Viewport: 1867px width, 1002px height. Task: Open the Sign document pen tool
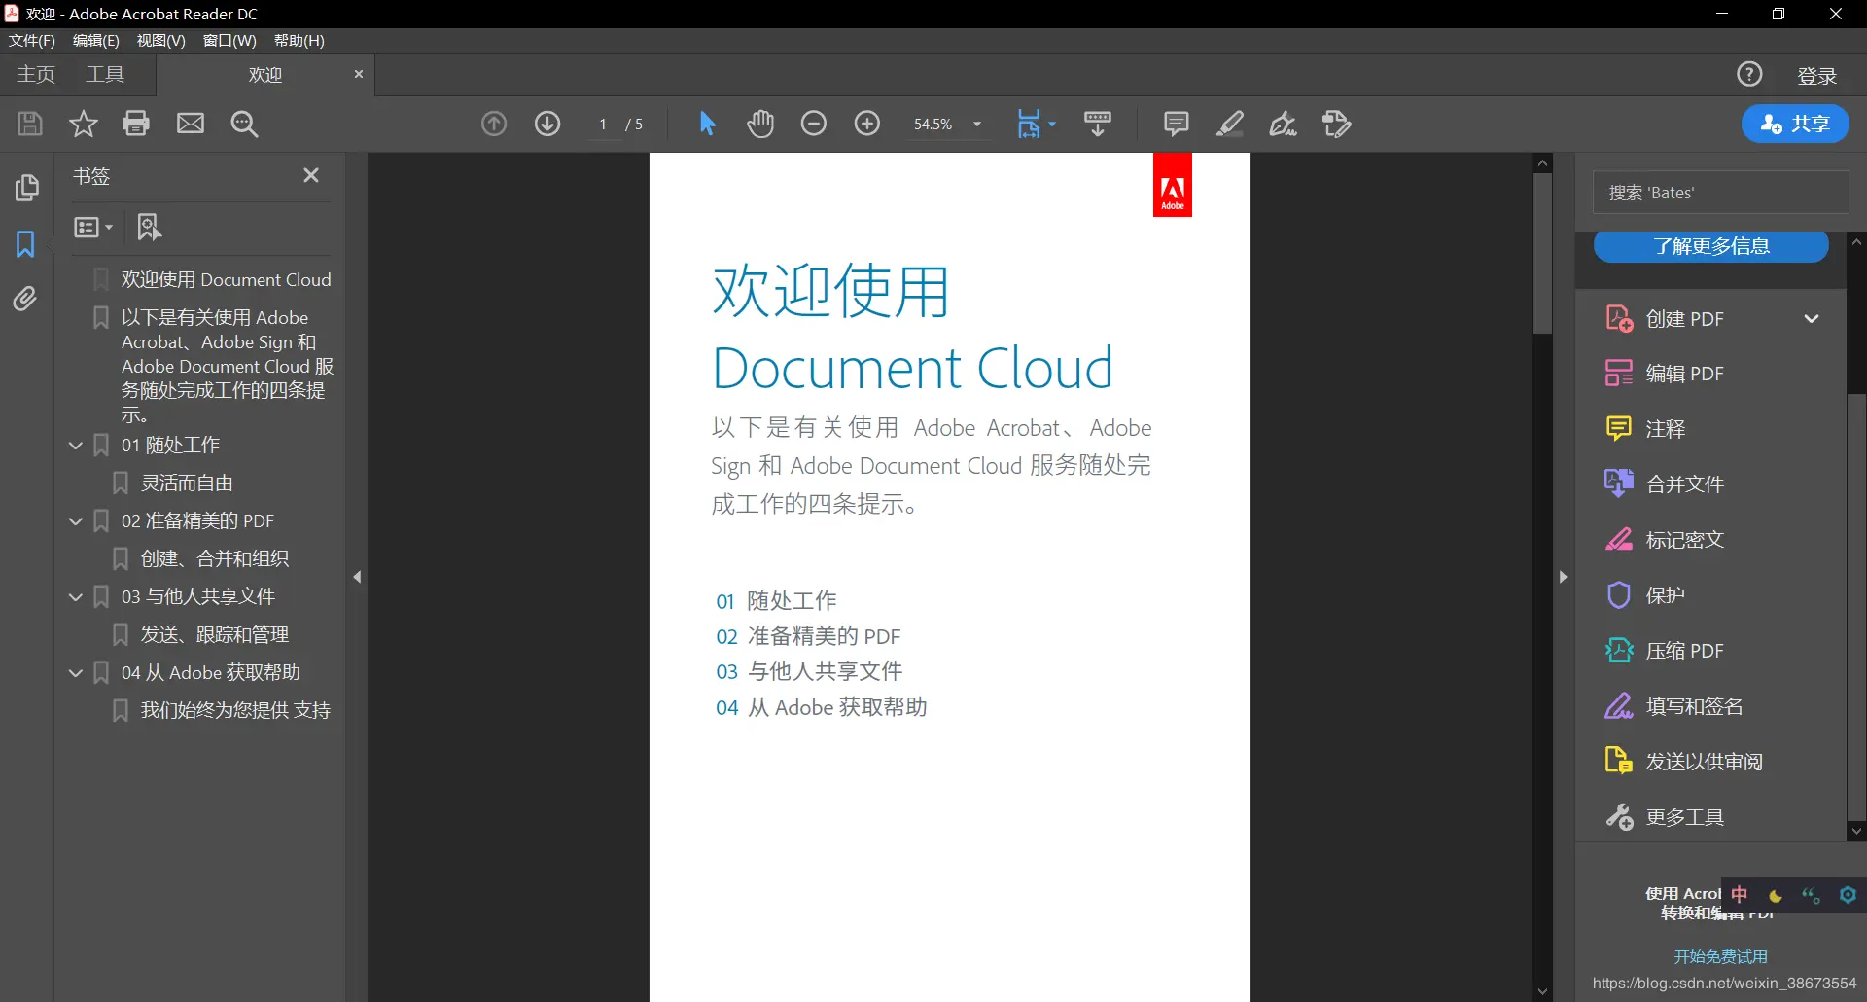[1284, 124]
